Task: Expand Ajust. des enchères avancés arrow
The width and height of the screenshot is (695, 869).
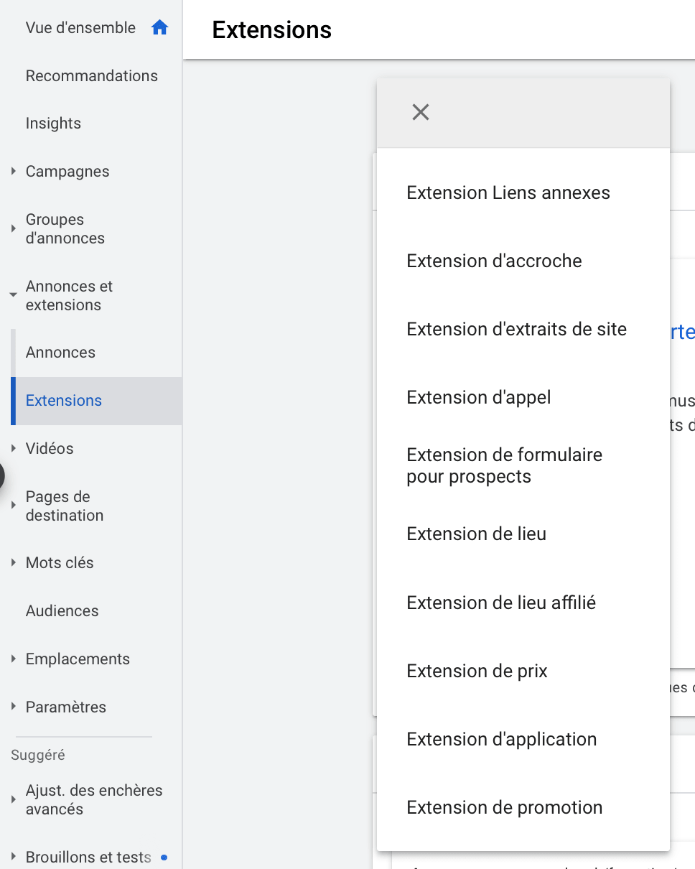Action: pos(13,799)
